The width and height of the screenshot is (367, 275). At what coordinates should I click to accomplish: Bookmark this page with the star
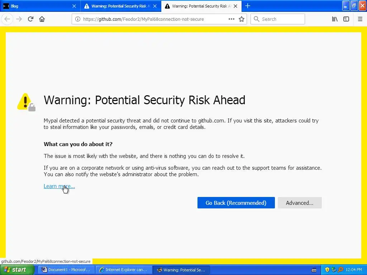click(242, 19)
